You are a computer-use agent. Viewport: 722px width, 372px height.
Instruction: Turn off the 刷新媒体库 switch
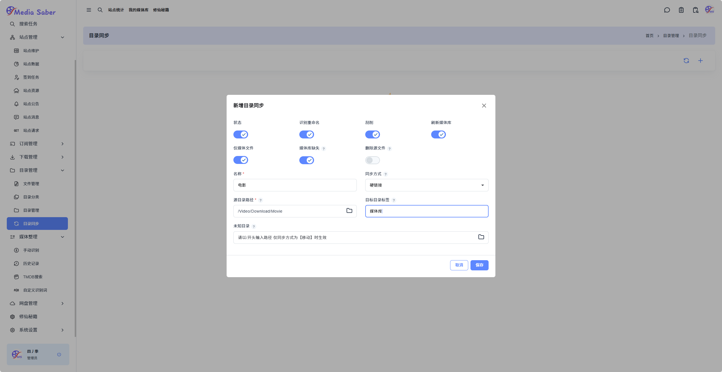tap(438, 134)
